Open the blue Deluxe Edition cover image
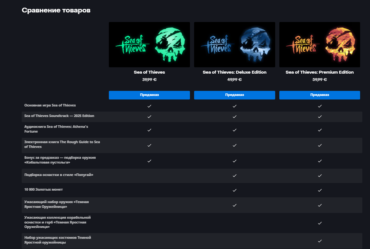 pos(235,45)
